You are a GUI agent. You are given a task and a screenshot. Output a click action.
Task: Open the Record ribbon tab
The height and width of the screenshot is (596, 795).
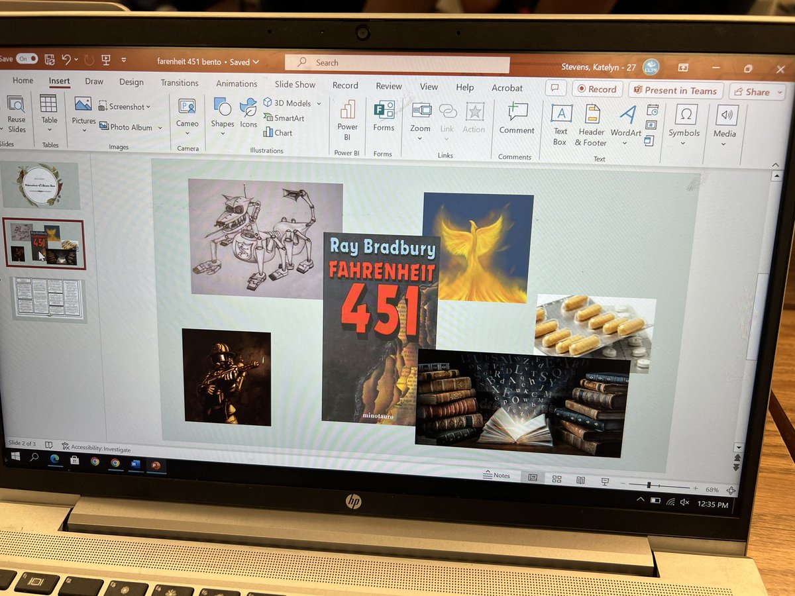pyautogui.click(x=345, y=85)
